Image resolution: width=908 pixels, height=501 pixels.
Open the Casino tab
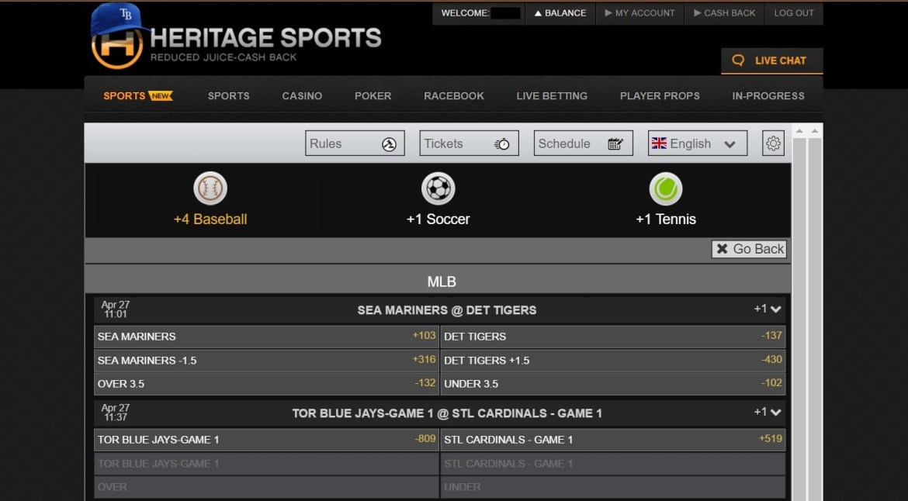tap(302, 96)
